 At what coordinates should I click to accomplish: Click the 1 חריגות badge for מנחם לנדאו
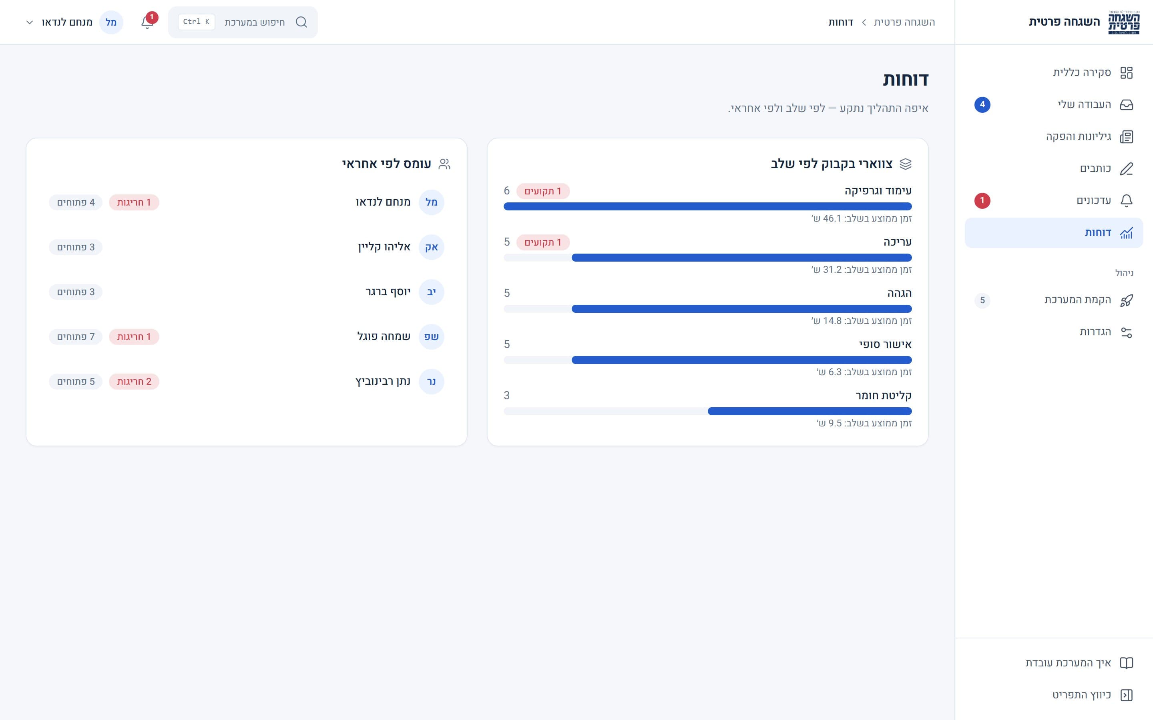[x=134, y=202]
